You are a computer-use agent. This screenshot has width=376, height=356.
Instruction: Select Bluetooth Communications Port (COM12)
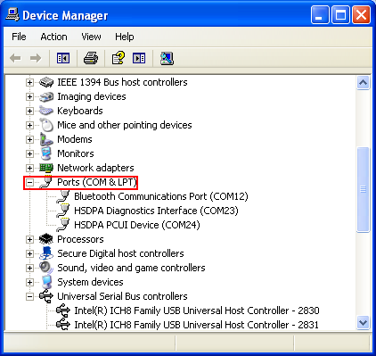(161, 196)
